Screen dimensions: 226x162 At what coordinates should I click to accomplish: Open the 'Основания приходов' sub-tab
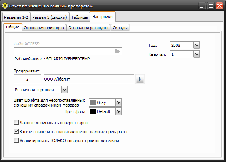coord(44,28)
